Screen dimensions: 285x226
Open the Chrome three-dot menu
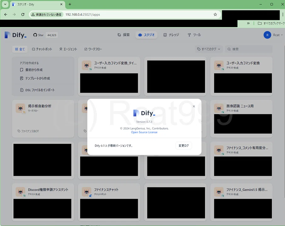pyautogui.click(x=282, y=14)
